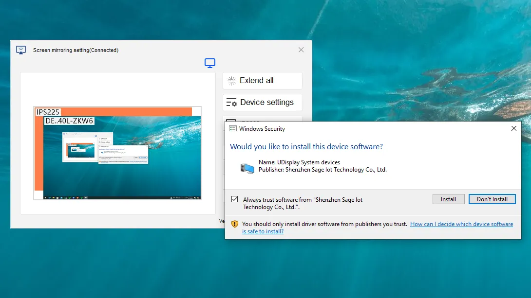Click the Windows Security title bar text
Screen dimensions: 531x298
point(262,129)
